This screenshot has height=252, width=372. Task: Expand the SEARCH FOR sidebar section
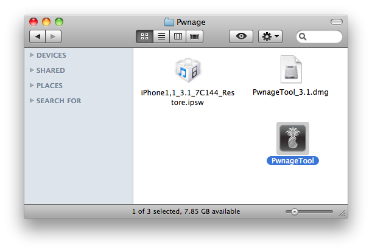32,100
